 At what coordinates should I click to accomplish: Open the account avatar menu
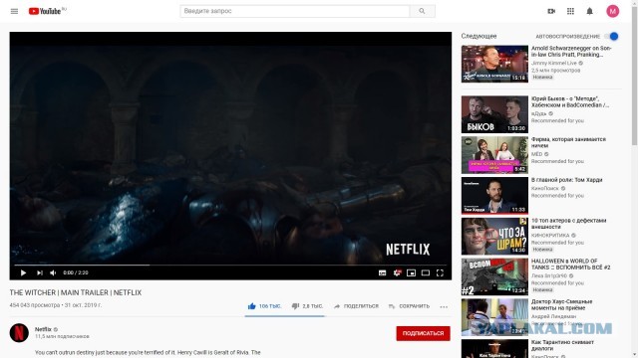613,11
